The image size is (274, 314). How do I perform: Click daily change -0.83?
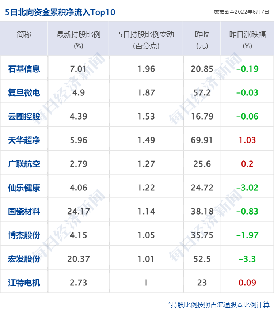coord(247,212)
